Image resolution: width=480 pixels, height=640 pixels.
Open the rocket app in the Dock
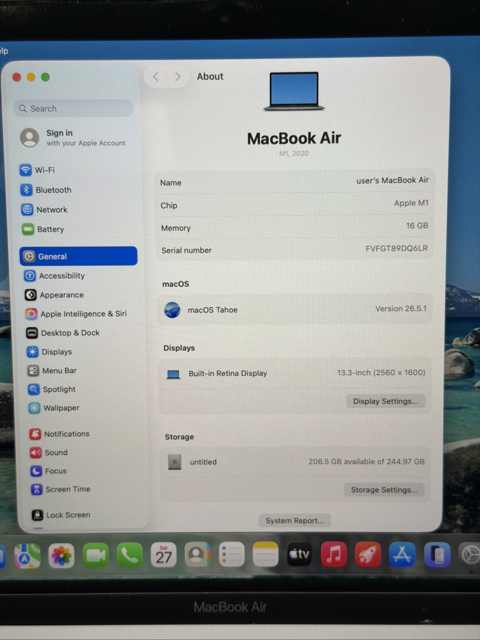click(x=368, y=555)
